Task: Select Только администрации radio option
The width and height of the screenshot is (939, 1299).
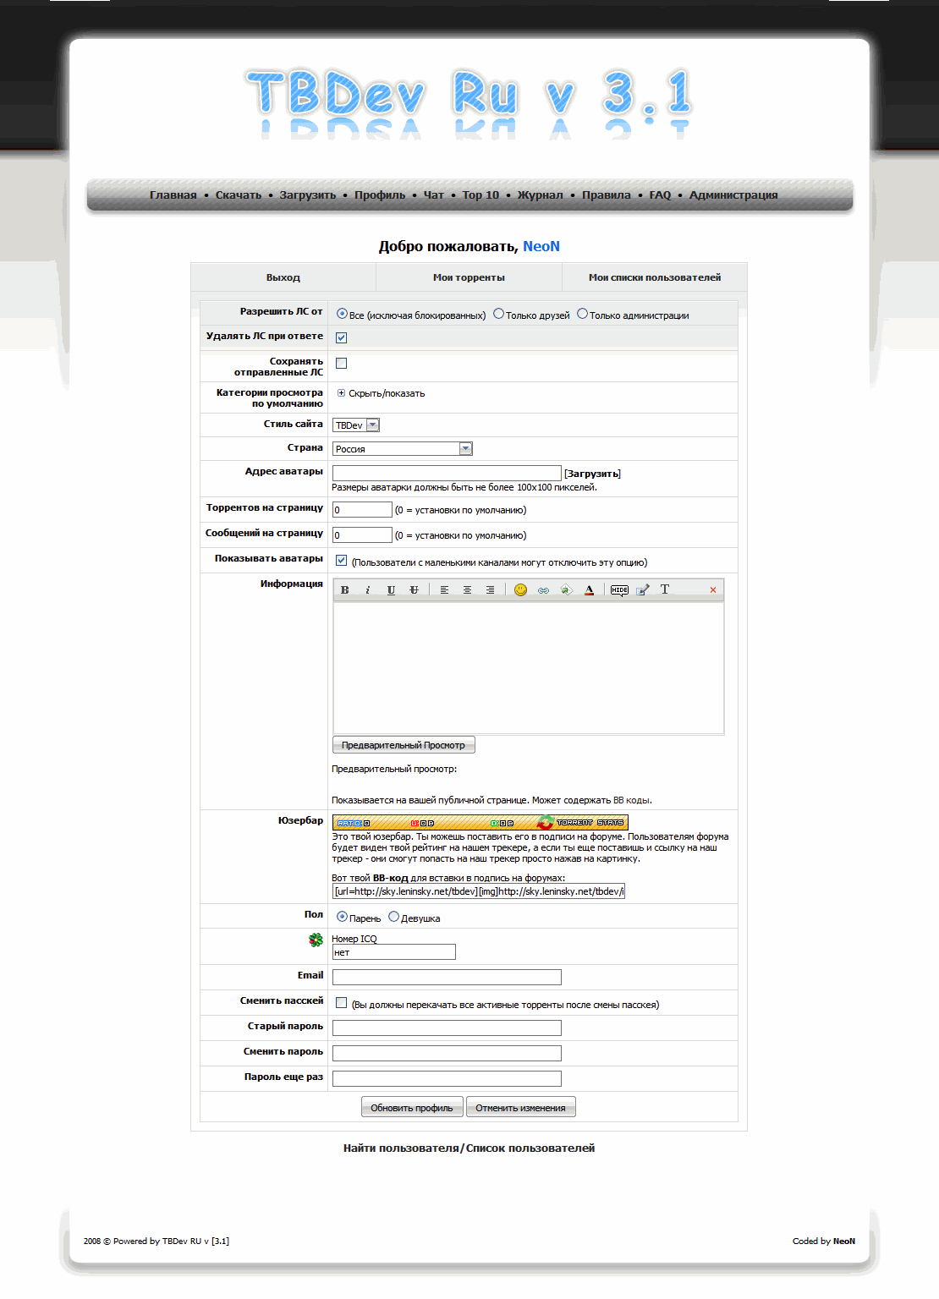Action: pos(582,314)
